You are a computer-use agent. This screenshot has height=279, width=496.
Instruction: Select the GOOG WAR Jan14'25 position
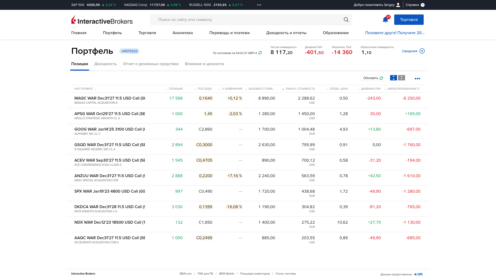pyautogui.click(x=248, y=131)
